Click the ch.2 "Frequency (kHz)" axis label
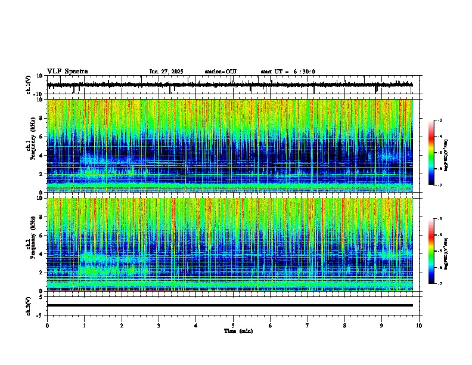This screenshot has height=365, width=472. (x=33, y=238)
